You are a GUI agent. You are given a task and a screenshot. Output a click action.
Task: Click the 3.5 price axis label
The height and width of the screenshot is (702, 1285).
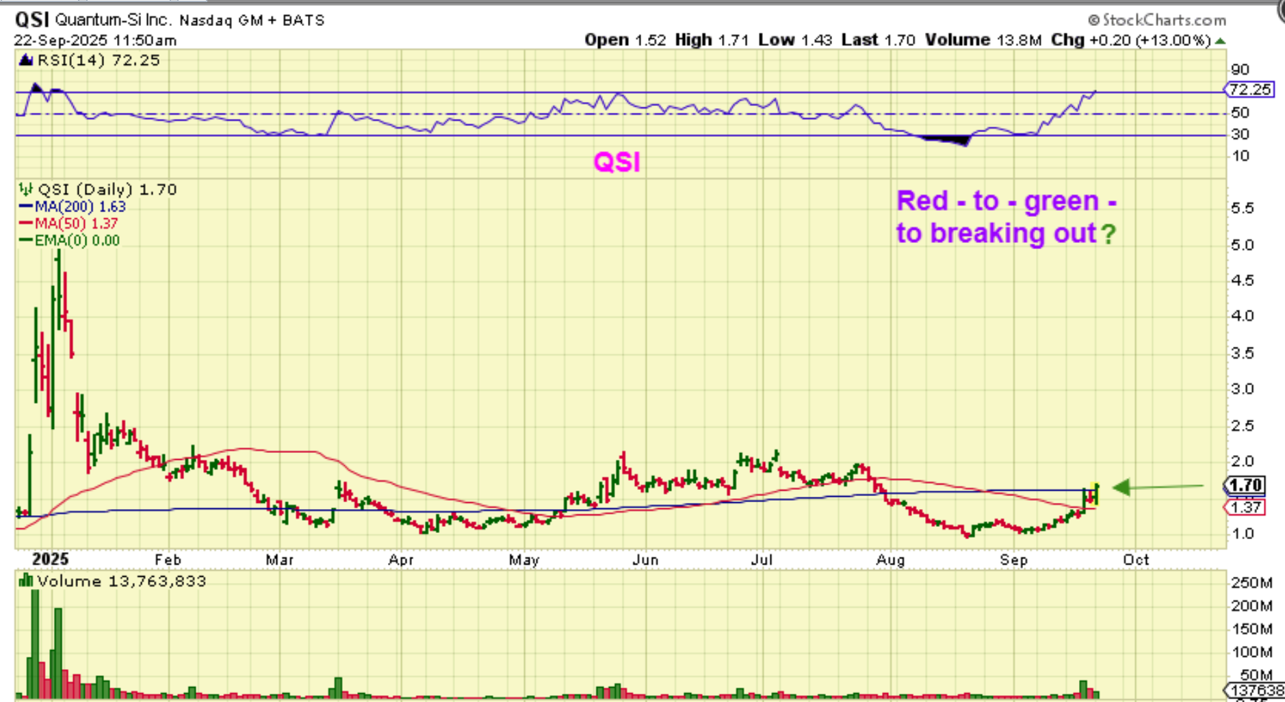coord(1243,353)
